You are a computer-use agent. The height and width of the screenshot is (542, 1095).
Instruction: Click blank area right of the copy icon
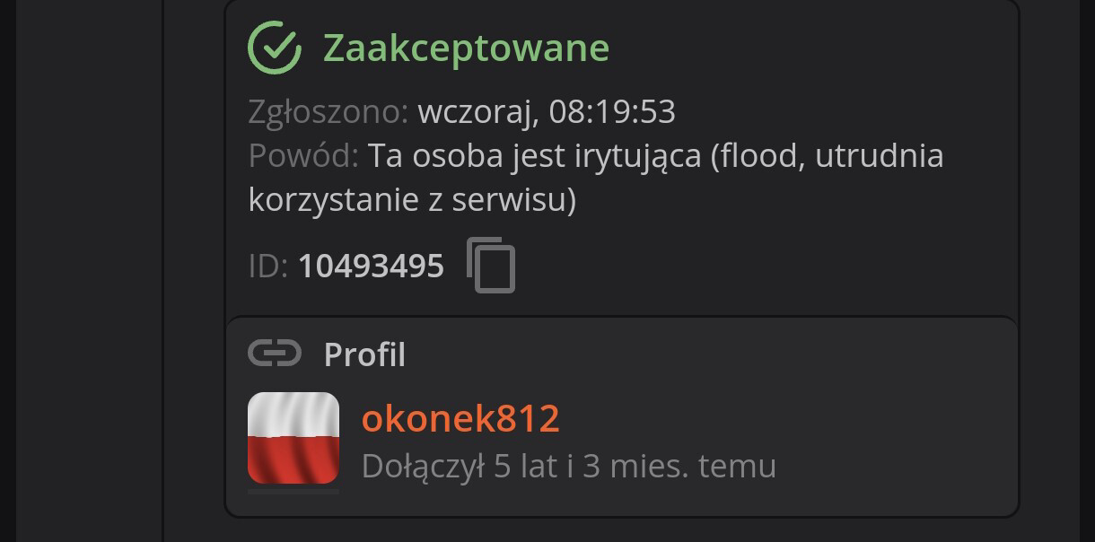(763, 267)
